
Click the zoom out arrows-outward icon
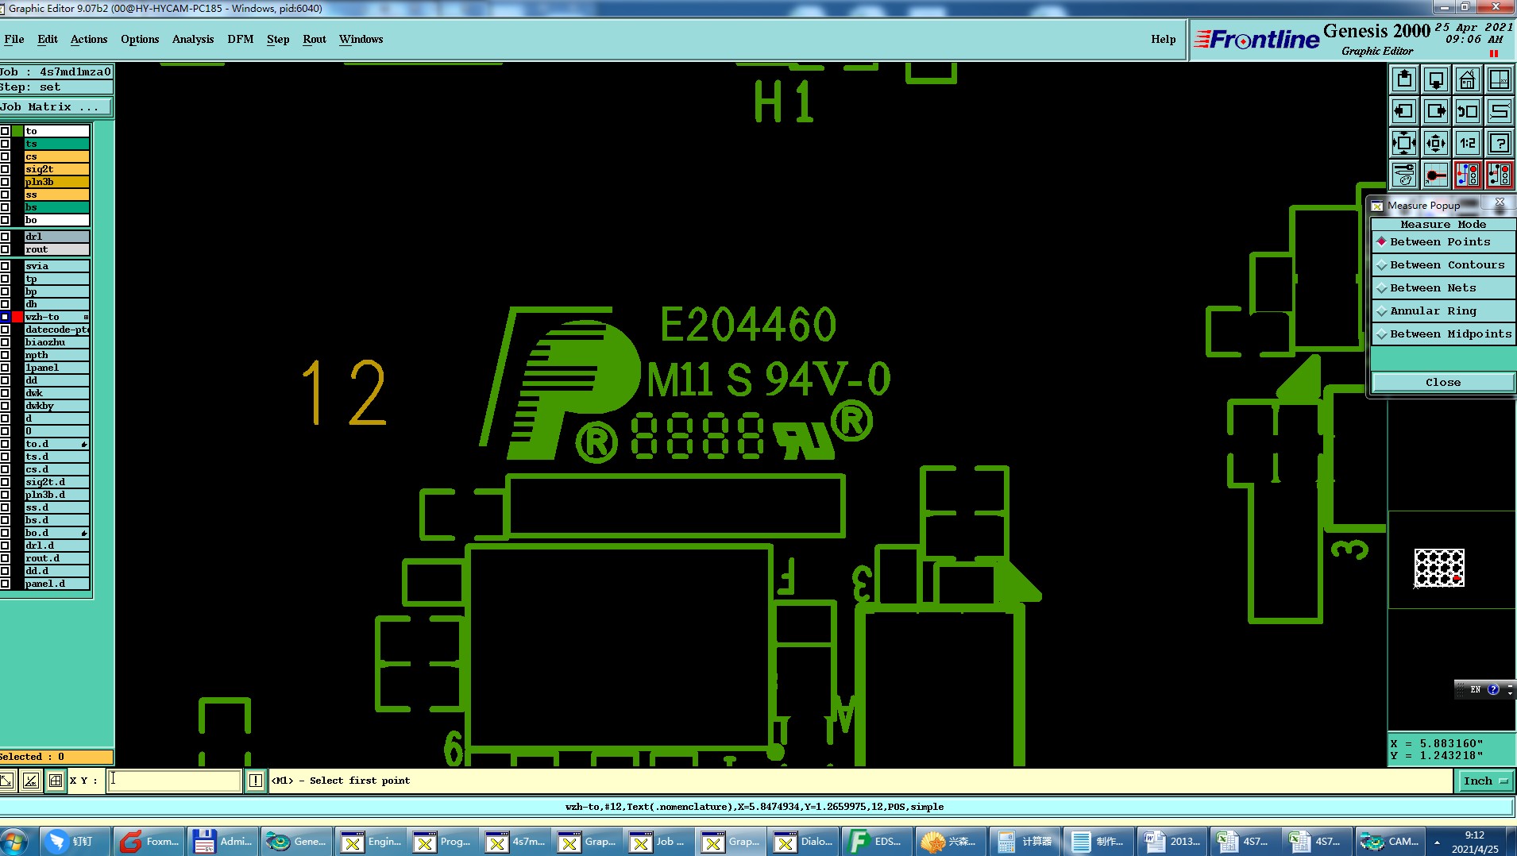pyautogui.click(x=1436, y=143)
